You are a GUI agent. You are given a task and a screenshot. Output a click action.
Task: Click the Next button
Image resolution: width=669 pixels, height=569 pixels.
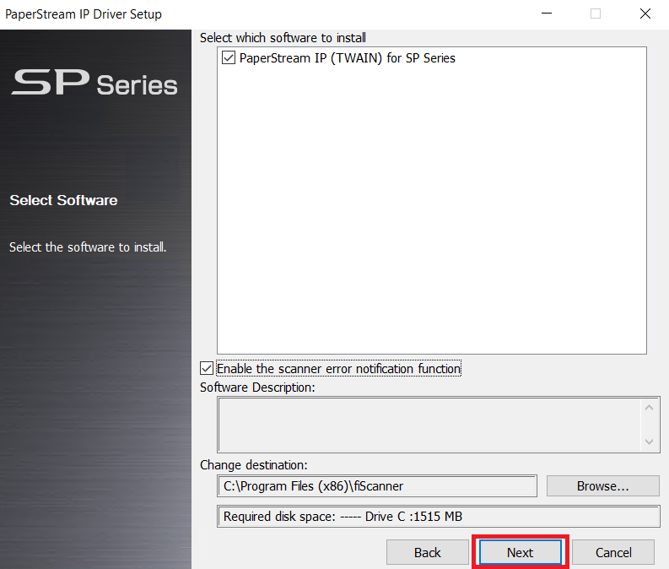520,552
